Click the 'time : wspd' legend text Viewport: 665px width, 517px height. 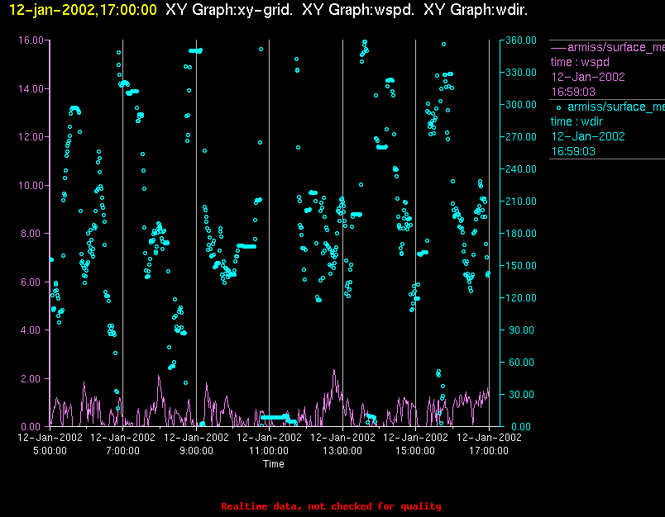pyautogui.click(x=578, y=62)
